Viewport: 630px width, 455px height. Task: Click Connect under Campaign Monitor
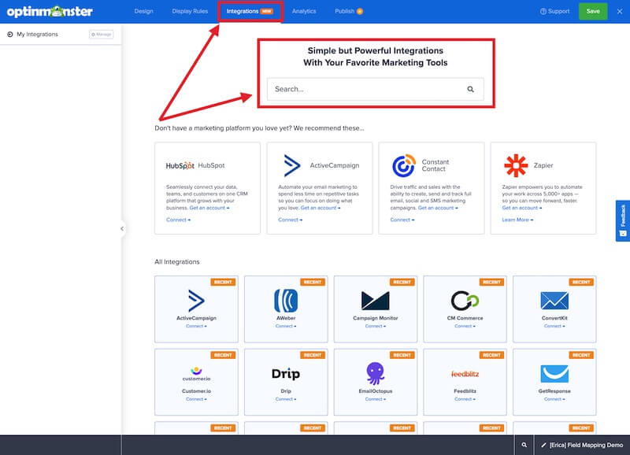[x=376, y=326]
